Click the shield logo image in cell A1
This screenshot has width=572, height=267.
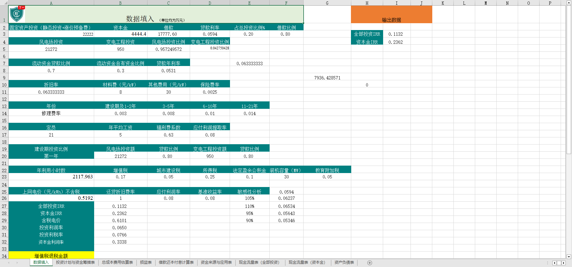click(x=17, y=14)
